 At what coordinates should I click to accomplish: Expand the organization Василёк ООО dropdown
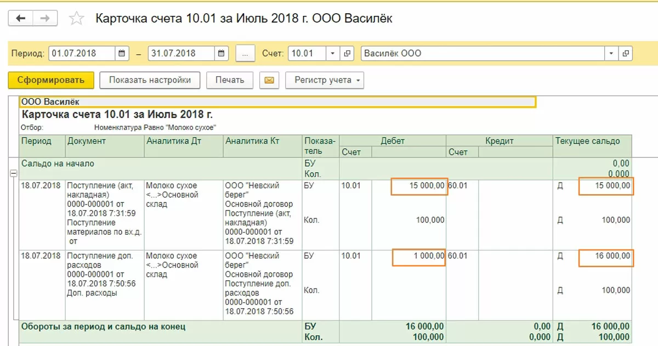point(611,53)
